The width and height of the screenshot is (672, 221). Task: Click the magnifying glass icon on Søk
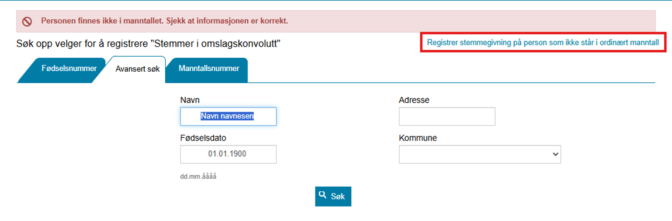[x=322, y=195]
